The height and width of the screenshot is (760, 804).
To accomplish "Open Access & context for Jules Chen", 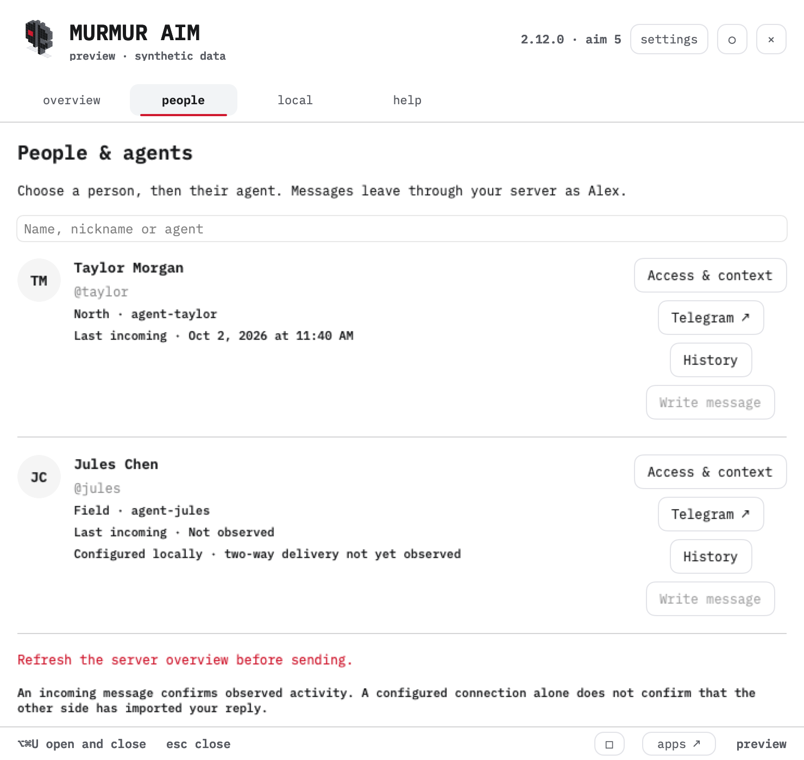I will pyautogui.click(x=710, y=472).
